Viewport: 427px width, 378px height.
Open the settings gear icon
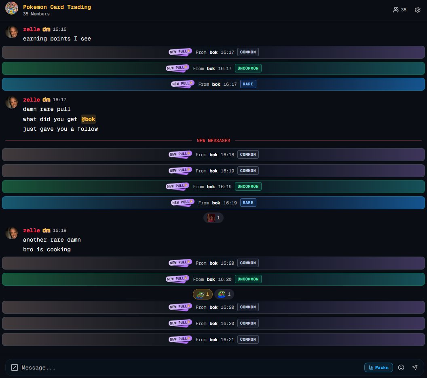pos(417,10)
